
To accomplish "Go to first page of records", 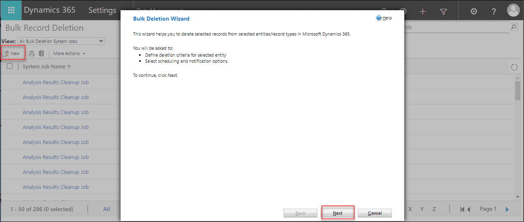I will 463,209.
